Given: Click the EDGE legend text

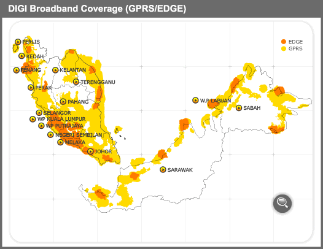Looking at the screenshot, I should [295, 42].
